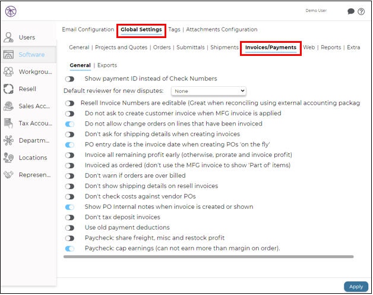
Task: Switch to the Shipments tab
Action: [x=225, y=48]
